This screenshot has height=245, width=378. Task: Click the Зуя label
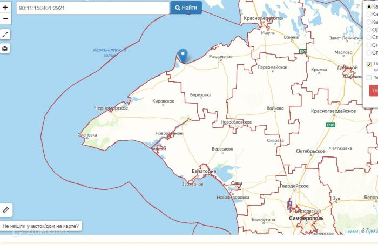336,199
